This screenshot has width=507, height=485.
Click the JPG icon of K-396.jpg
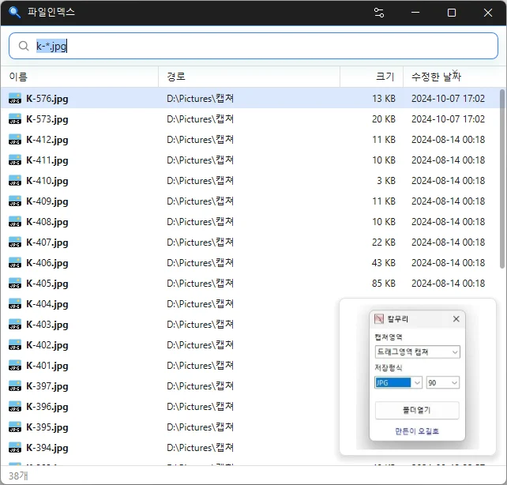(x=15, y=407)
